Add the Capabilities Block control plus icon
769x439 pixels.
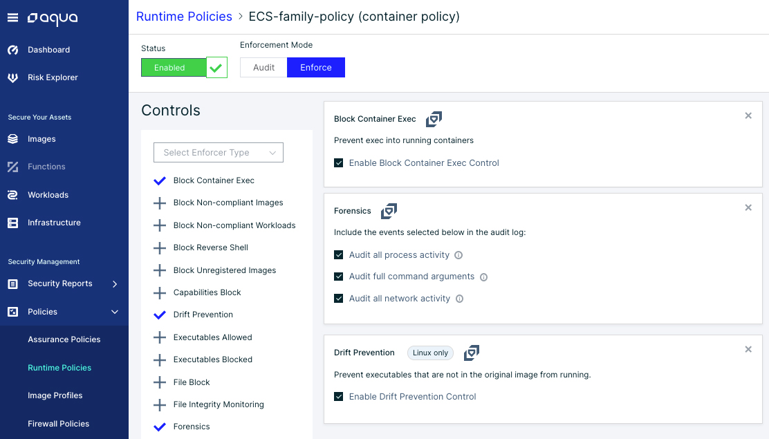[x=159, y=293]
